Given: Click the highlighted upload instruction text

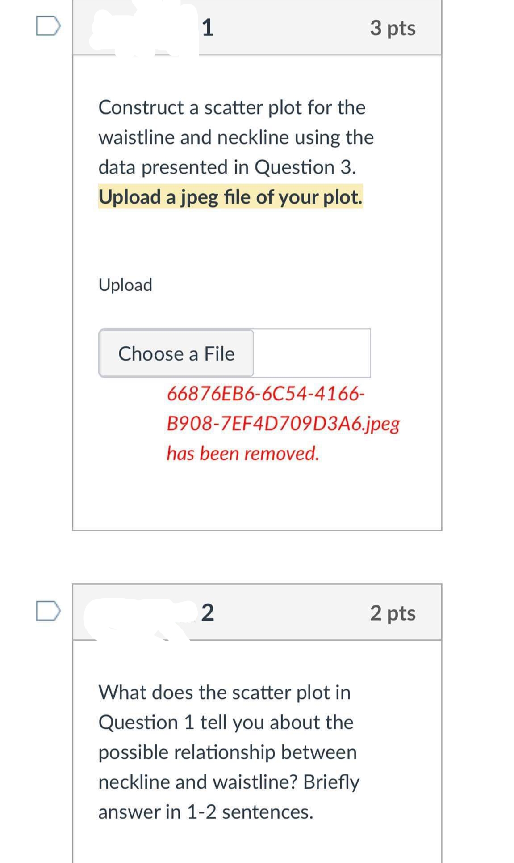Looking at the screenshot, I should click(x=230, y=196).
